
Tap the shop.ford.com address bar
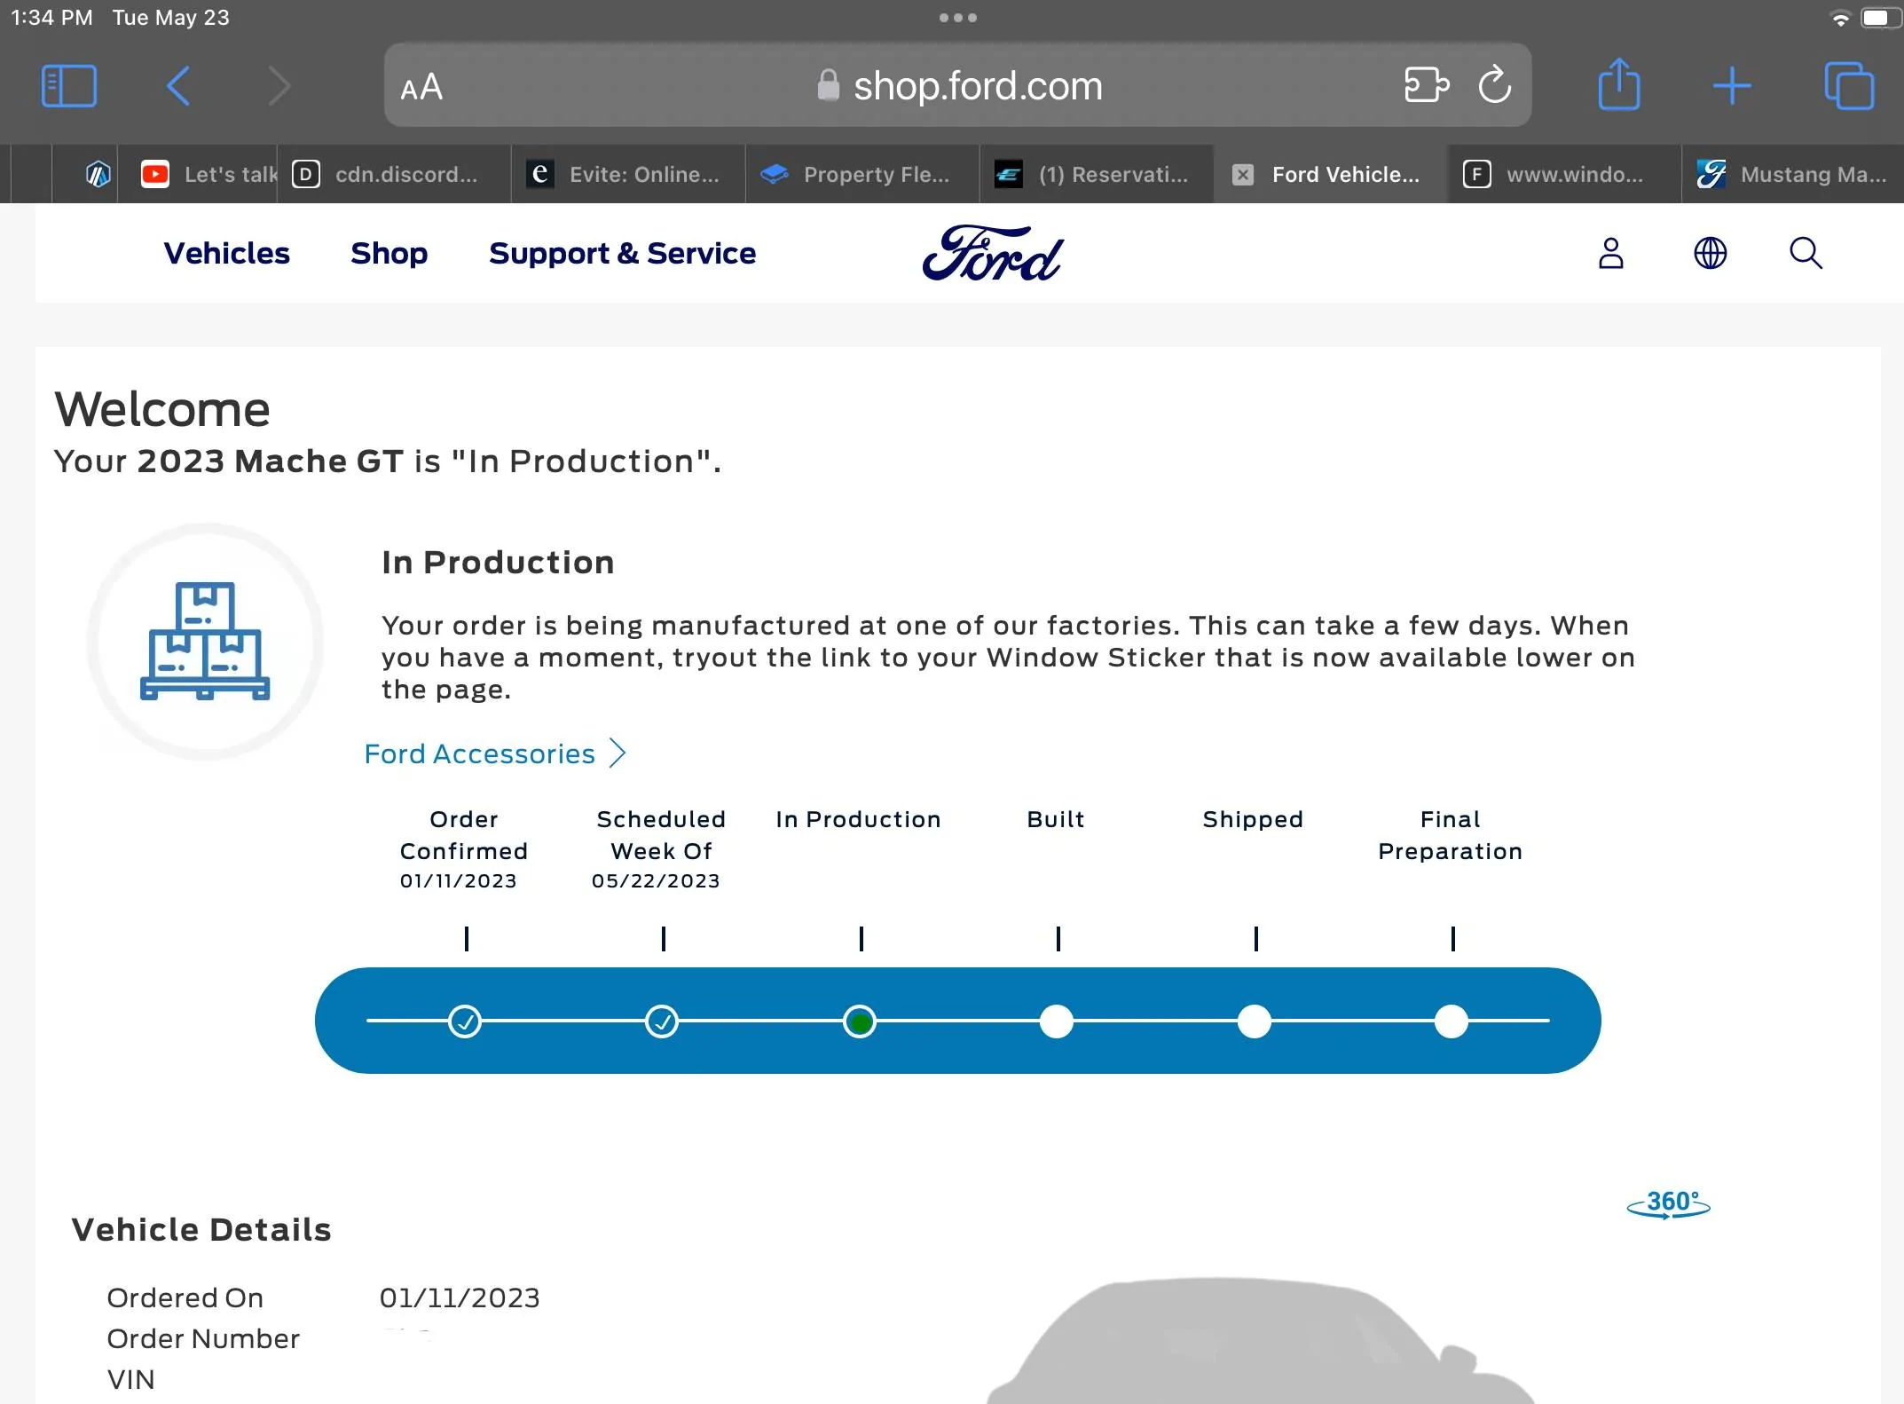pos(958,85)
